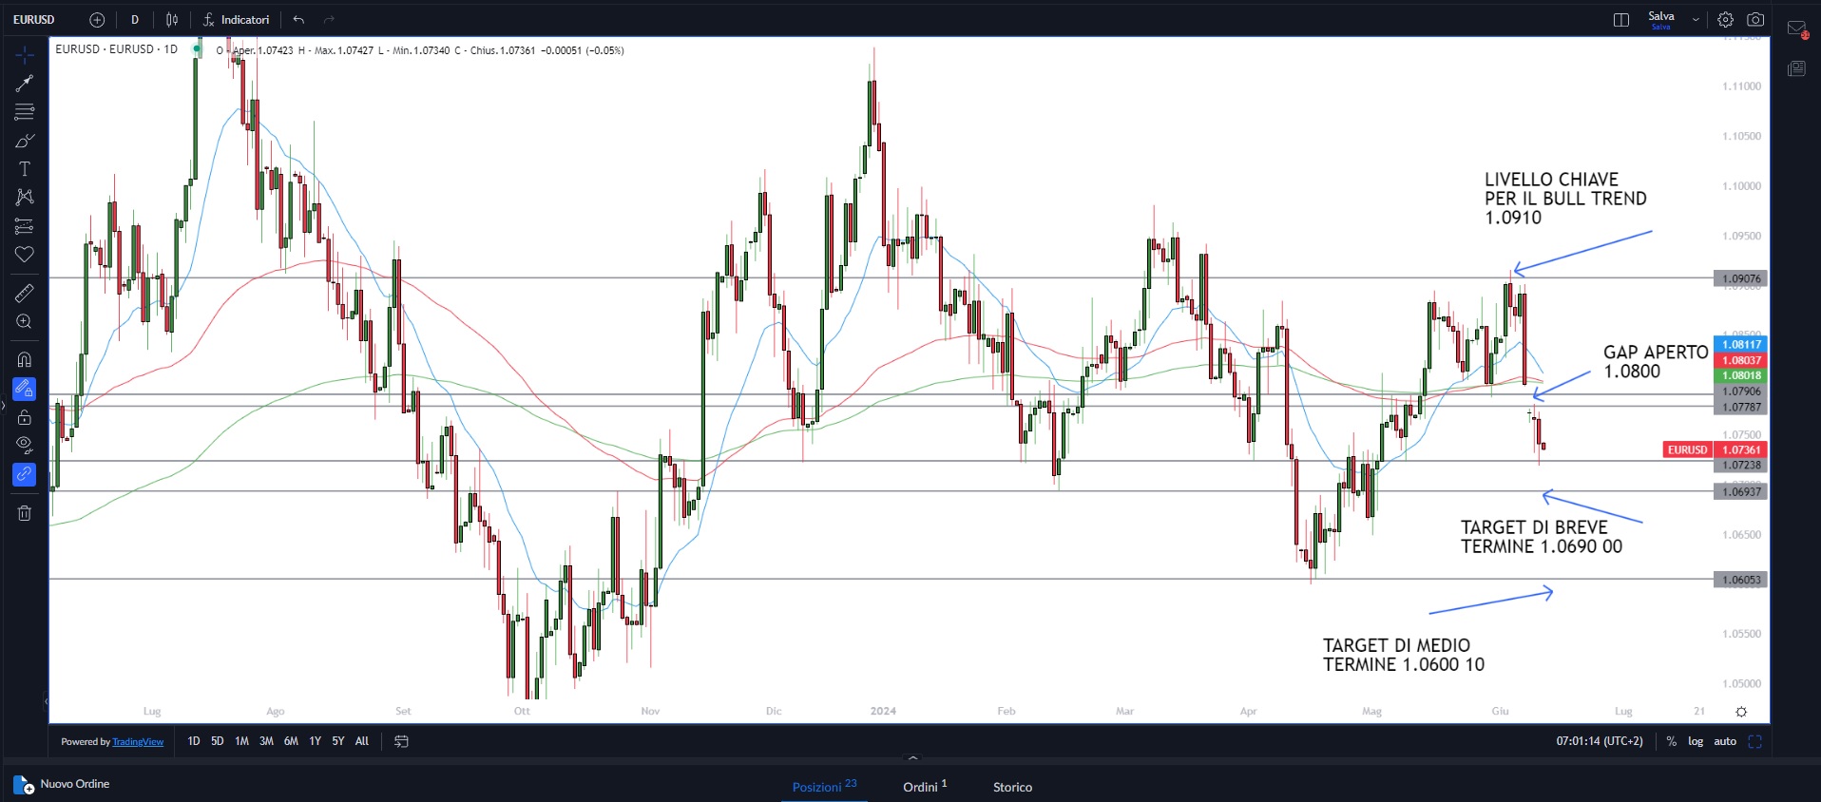The image size is (1821, 802).
Task: Open the D timeframe interval selector
Action: pos(135,20)
